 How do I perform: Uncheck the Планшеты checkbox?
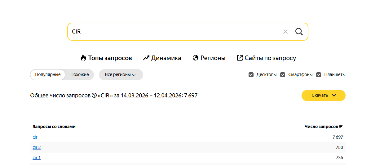point(319,75)
